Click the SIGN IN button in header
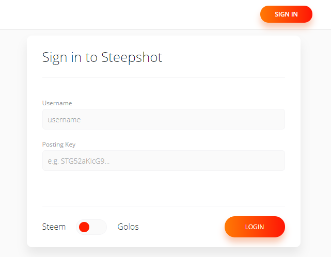Image resolution: width=331 pixels, height=257 pixels. [286, 14]
